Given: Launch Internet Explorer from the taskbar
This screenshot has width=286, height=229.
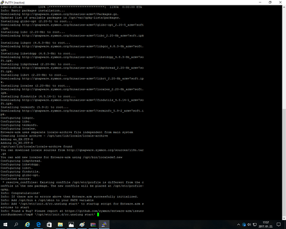Looking at the screenshot, I should (27, 225).
